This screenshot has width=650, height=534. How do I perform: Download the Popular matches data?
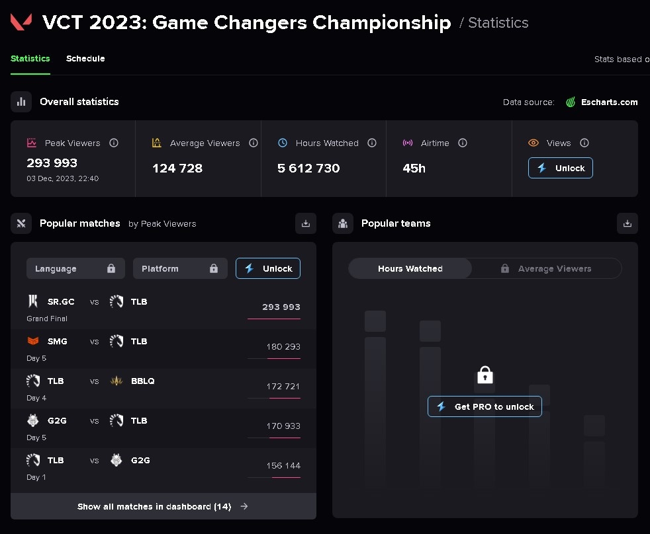(306, 223)
